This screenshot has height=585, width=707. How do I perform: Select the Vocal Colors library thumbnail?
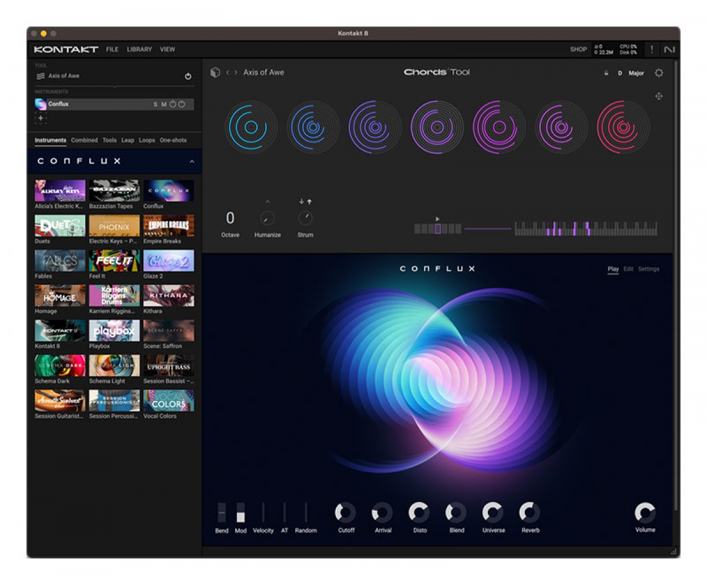coord(169,401)
